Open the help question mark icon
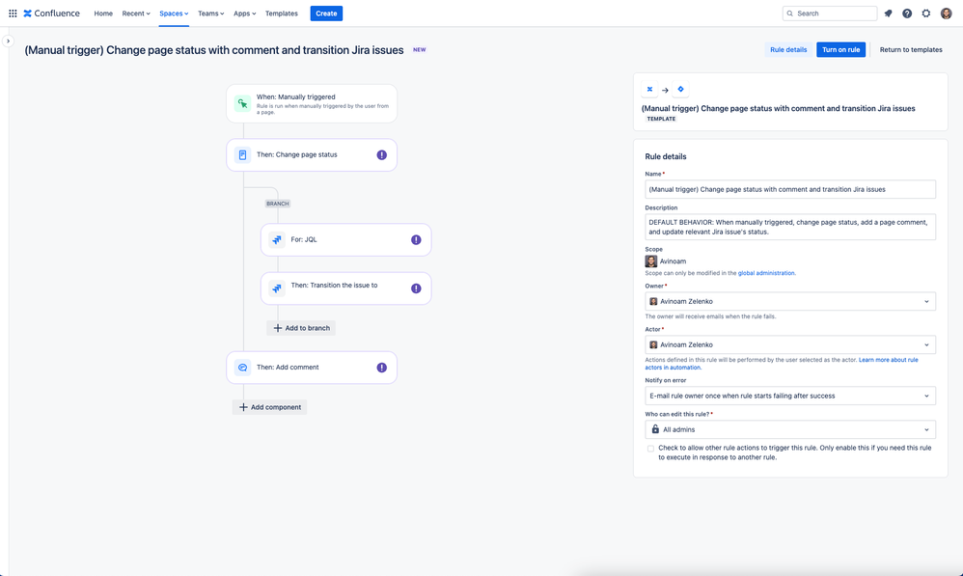The width and height of the screenshot is (963, 576). click(907, 13)
